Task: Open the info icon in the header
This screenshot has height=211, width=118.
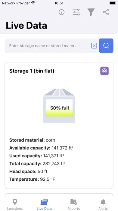Action: tap(61, 12)
